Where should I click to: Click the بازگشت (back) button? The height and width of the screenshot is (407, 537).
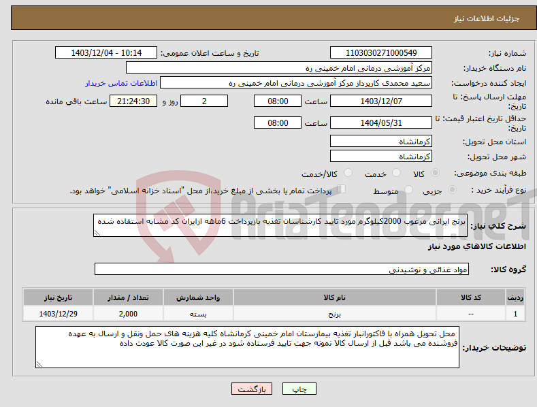point(252,389)
